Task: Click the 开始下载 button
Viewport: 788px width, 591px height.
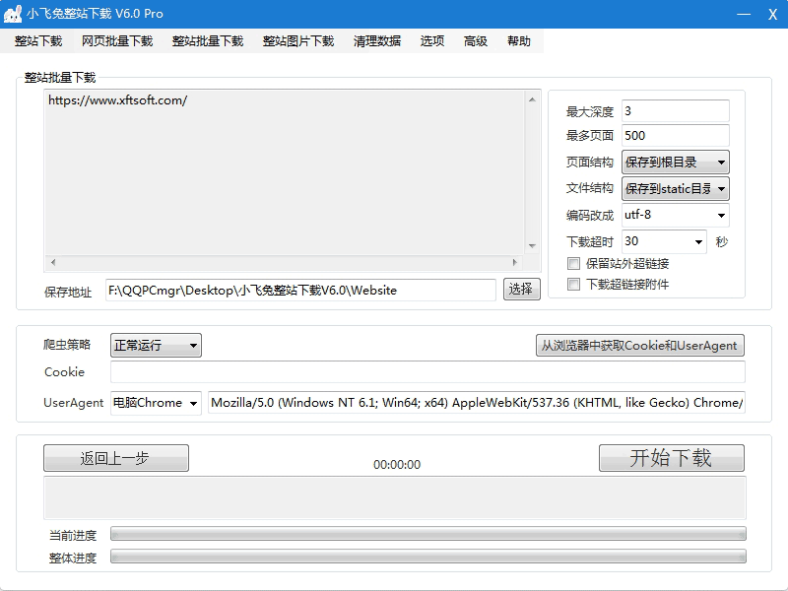Action: (671, 458)
